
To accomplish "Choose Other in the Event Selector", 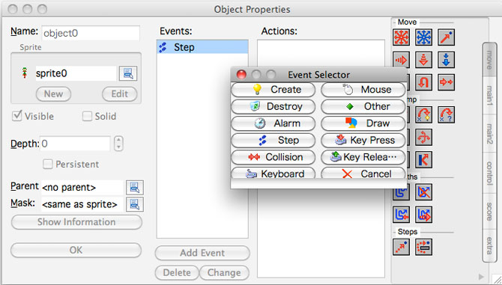I will [363, 106].
